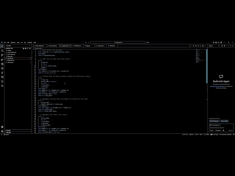
Task: Expand the Timeline section
Action: tap(18, 132)
